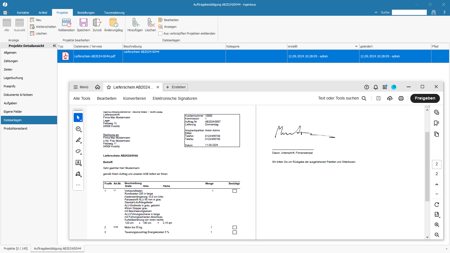The image size is (450, 253).
Task: Collapse the ribbon with the up chevron
Action: point(376,12)
